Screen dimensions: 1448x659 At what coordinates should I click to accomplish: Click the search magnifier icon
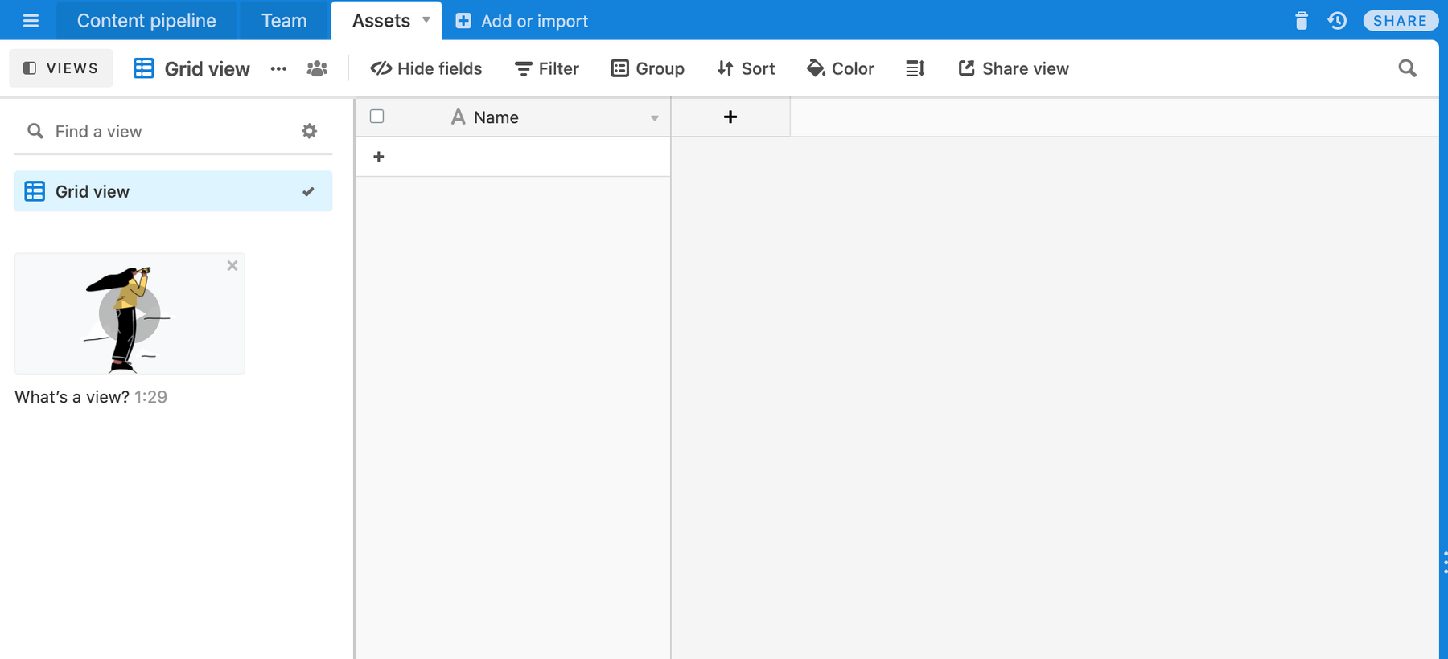pos(1407,68)
